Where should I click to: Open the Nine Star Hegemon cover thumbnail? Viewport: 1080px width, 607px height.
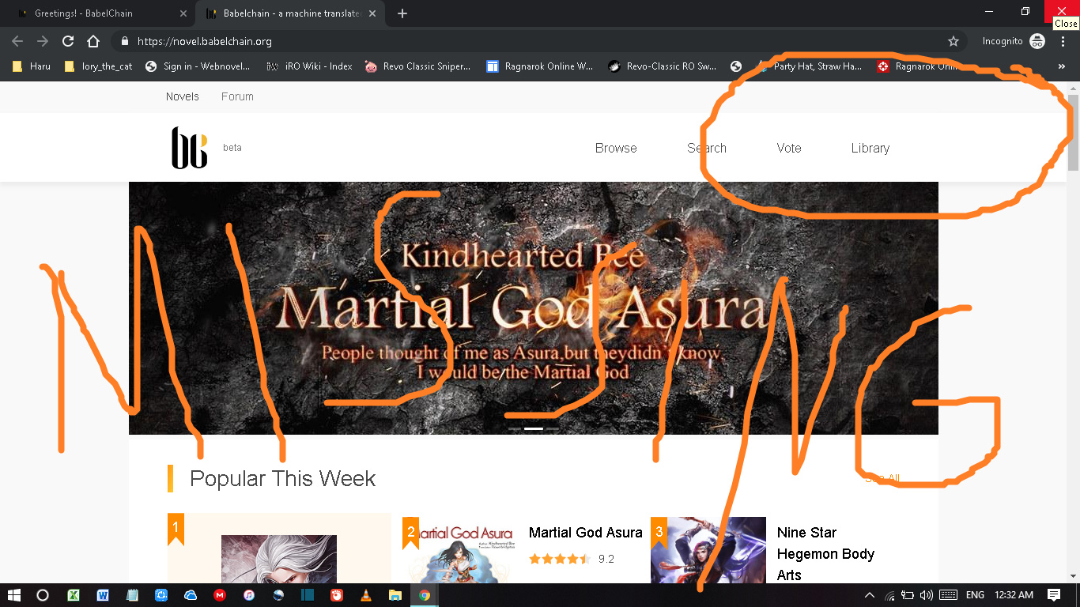coord(708,551)
